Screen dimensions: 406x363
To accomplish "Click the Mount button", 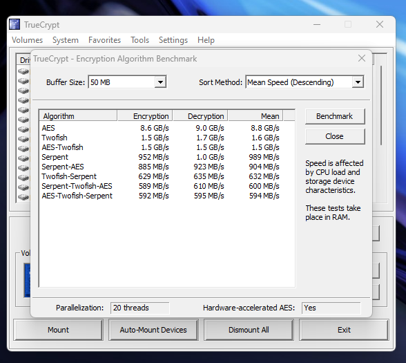I will 58,330.
